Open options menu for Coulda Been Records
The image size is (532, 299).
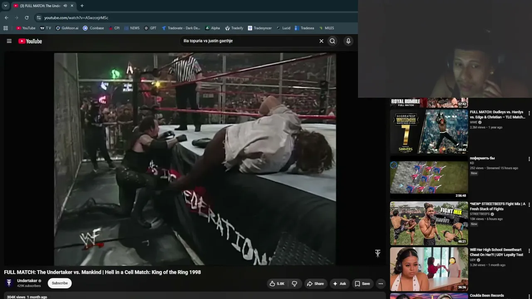[x=529, y=296]
